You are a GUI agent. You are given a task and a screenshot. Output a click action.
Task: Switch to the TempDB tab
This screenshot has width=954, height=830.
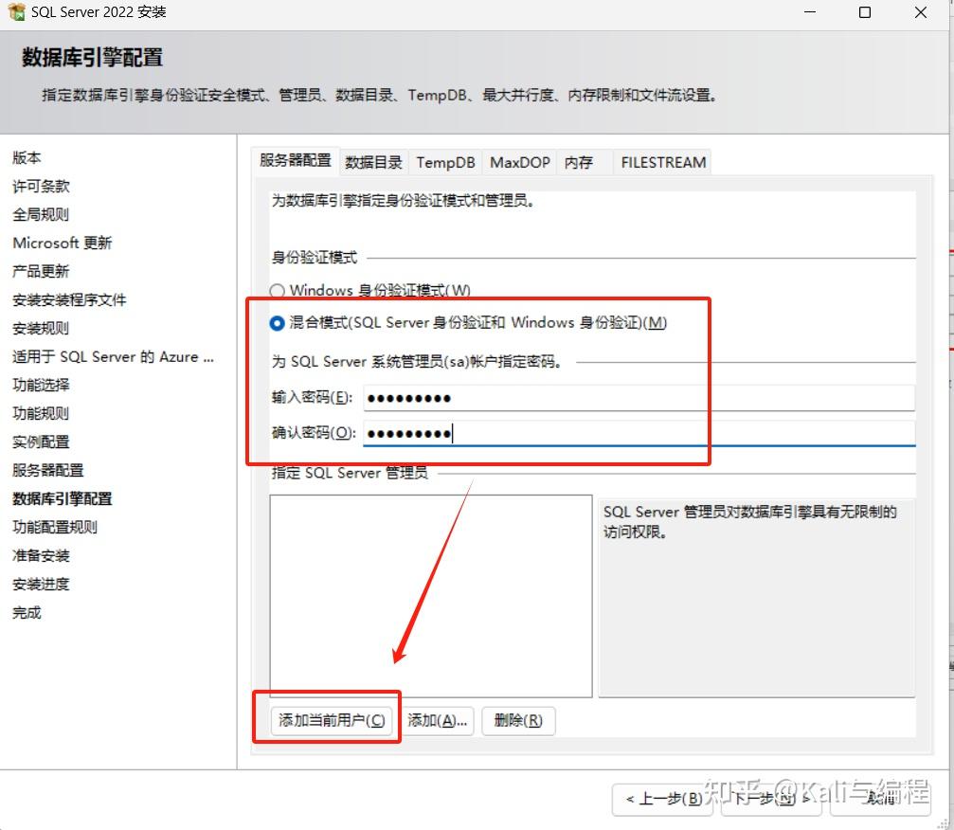(445, 162)
